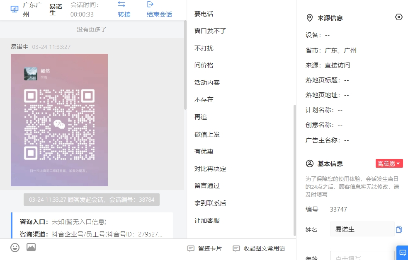Screen dimensions: 408x260
Task: Click the 基本信息 section heading
Action: 330,164
